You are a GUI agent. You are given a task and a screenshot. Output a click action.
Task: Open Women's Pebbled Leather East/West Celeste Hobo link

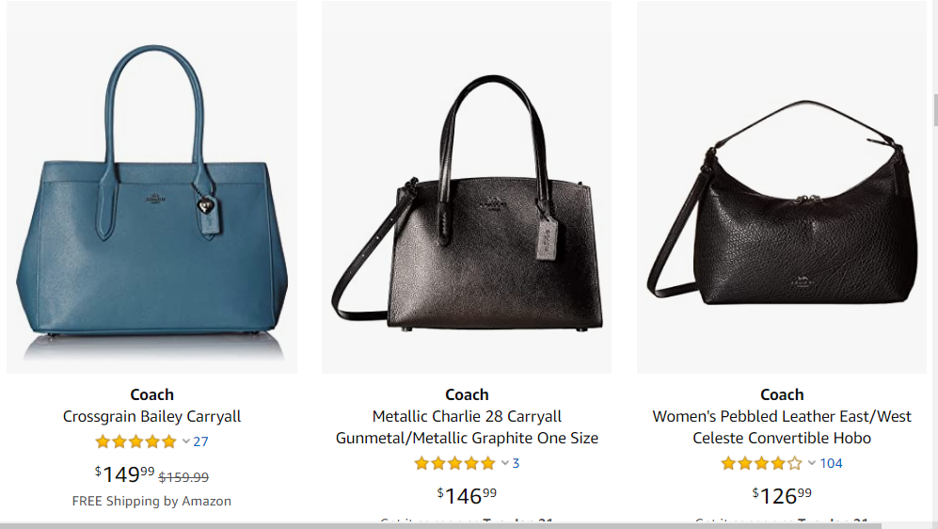[782, 427]
